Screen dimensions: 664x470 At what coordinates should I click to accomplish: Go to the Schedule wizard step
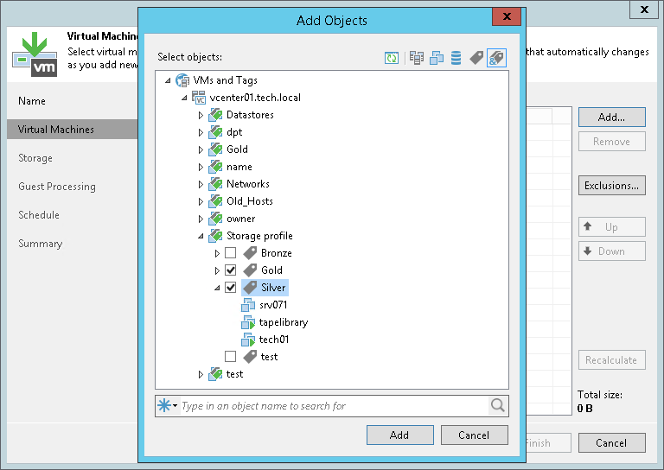click(39, 215)
